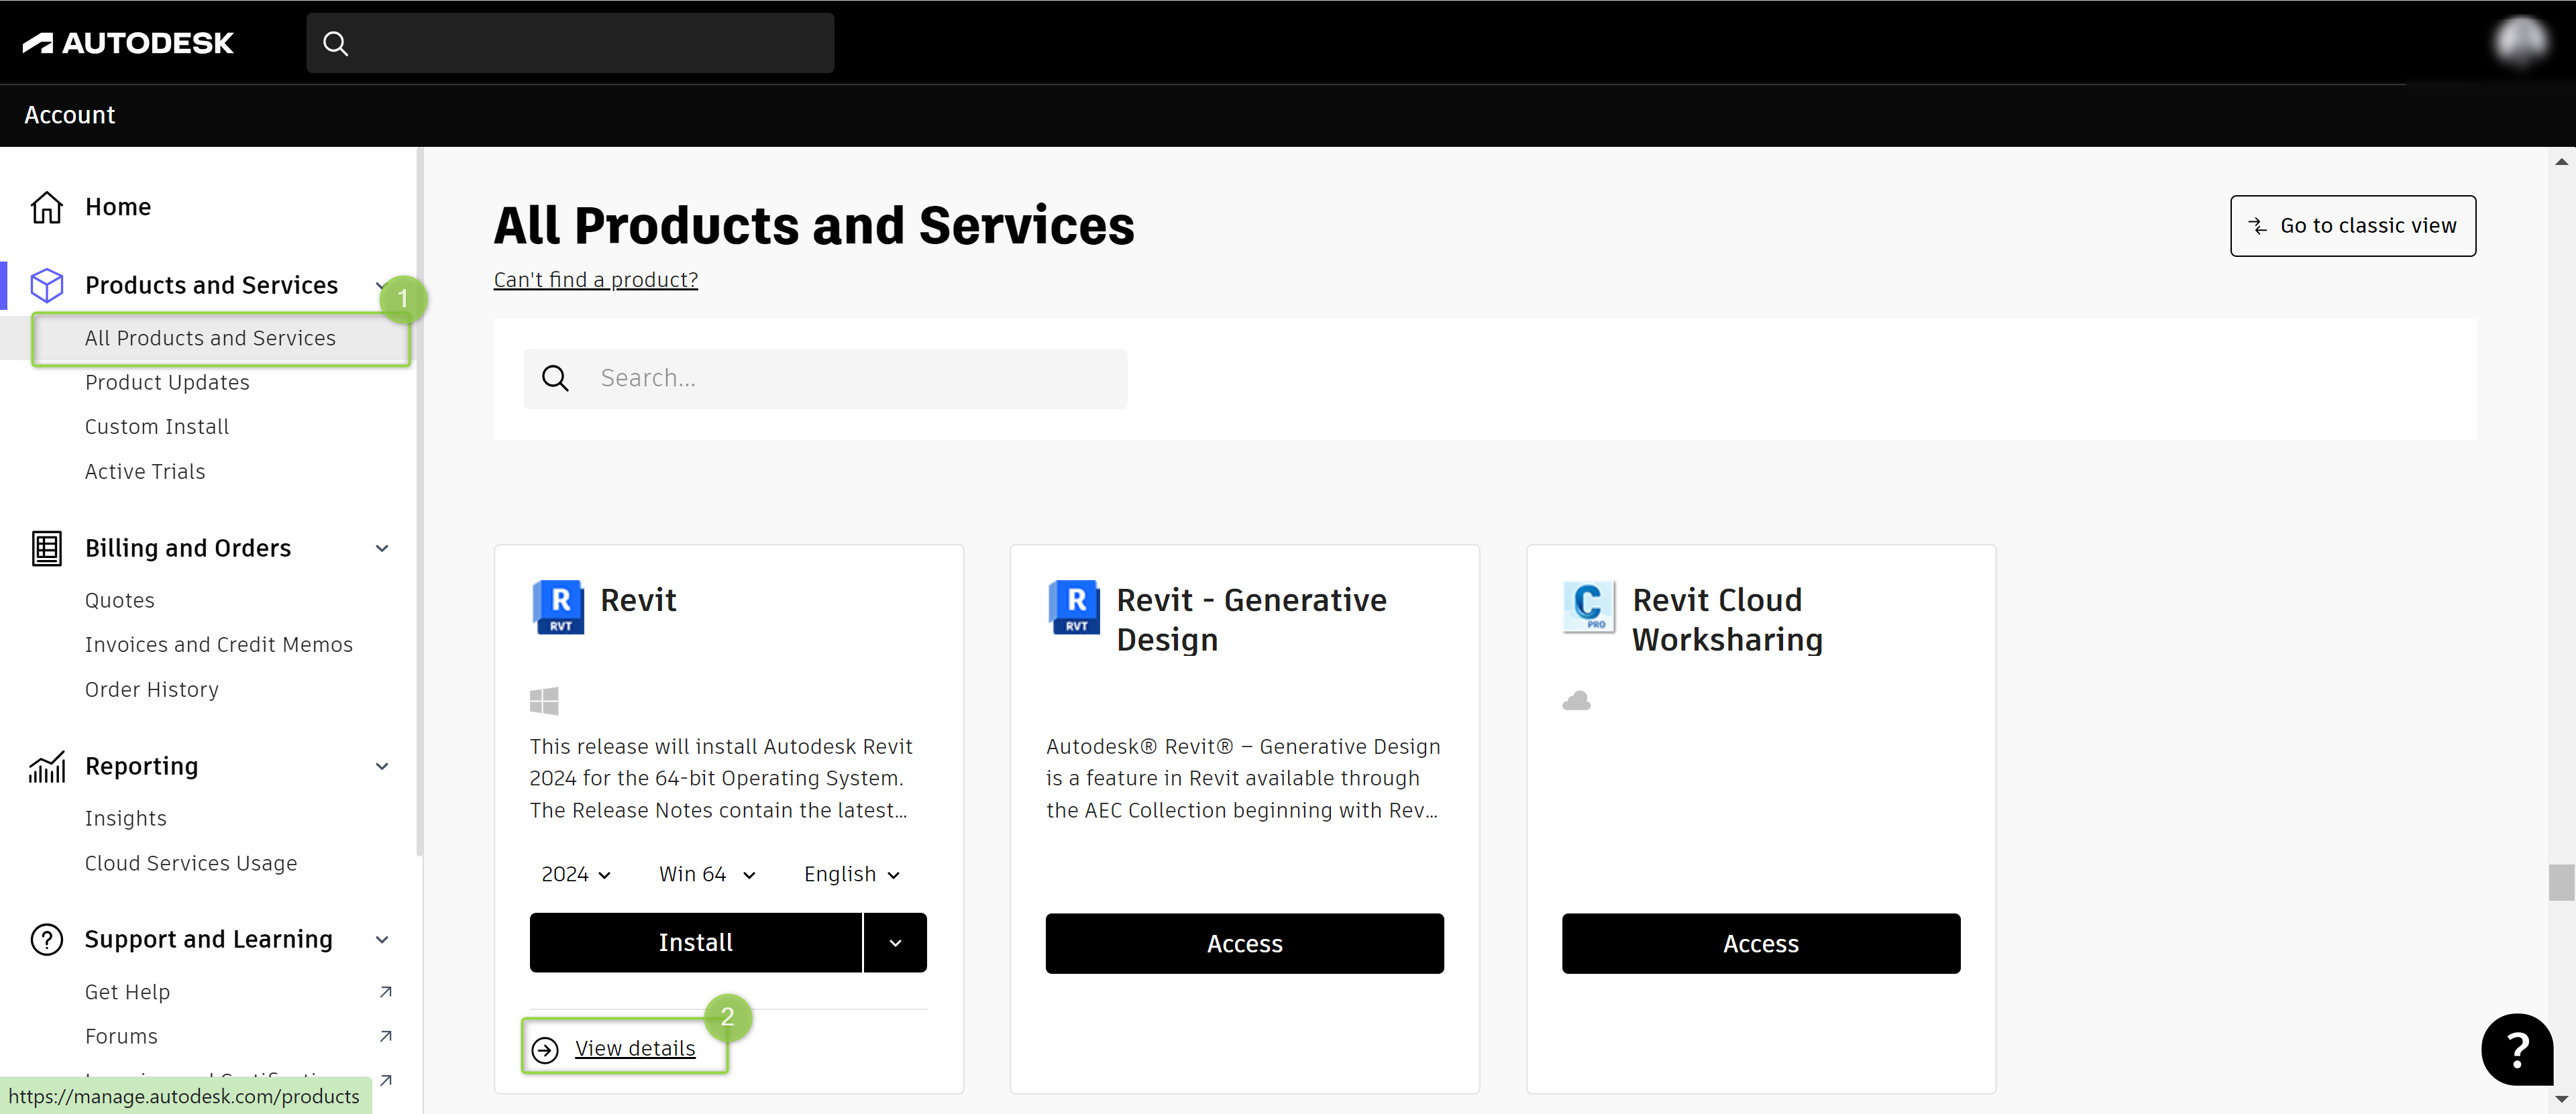Expand the Install button arrow options
This screenshot has width=2576, height=1114.
[x=895, y=943]
